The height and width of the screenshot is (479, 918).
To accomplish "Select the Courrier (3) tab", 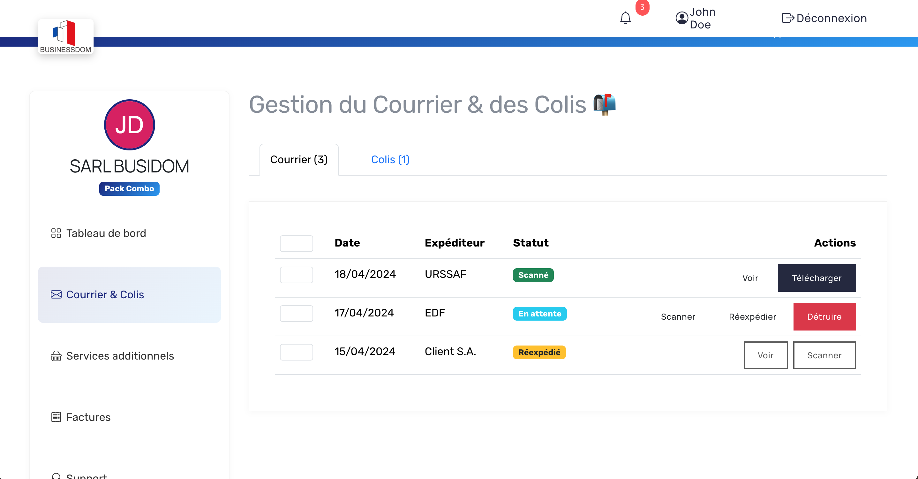I will click(x=299, y=159).
